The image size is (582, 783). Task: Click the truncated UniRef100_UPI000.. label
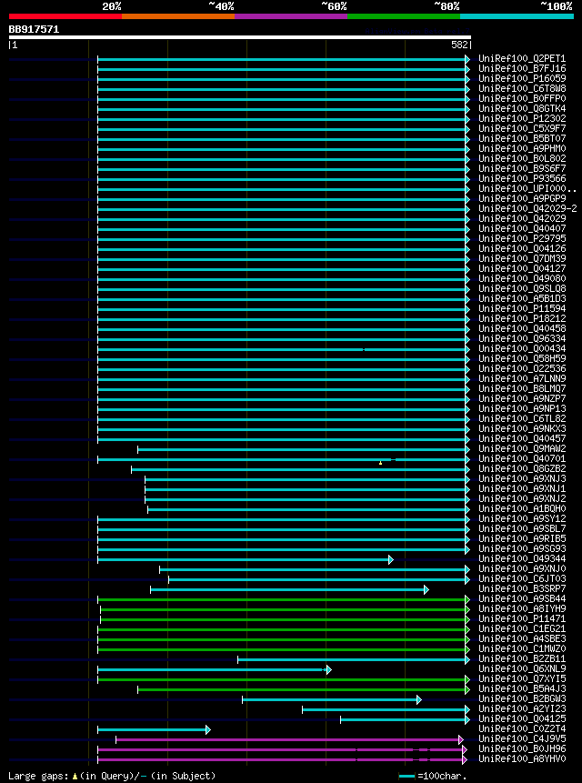tap(527, 189)
